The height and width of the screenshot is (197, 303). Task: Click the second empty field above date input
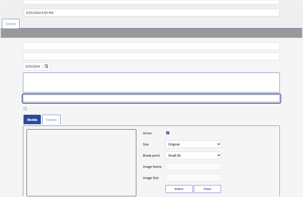[x=151, y=56]
